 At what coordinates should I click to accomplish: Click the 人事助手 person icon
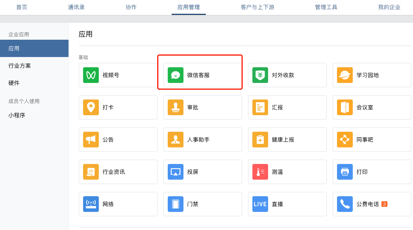176,140
